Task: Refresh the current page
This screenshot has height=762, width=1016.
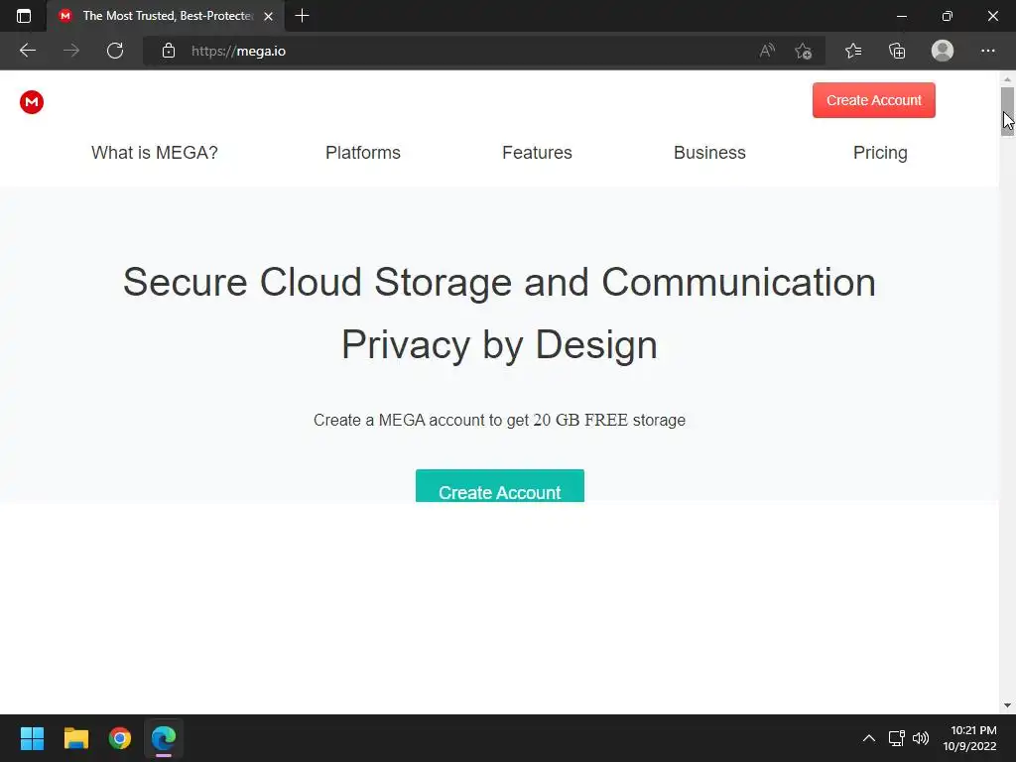Action: [115, 51]
